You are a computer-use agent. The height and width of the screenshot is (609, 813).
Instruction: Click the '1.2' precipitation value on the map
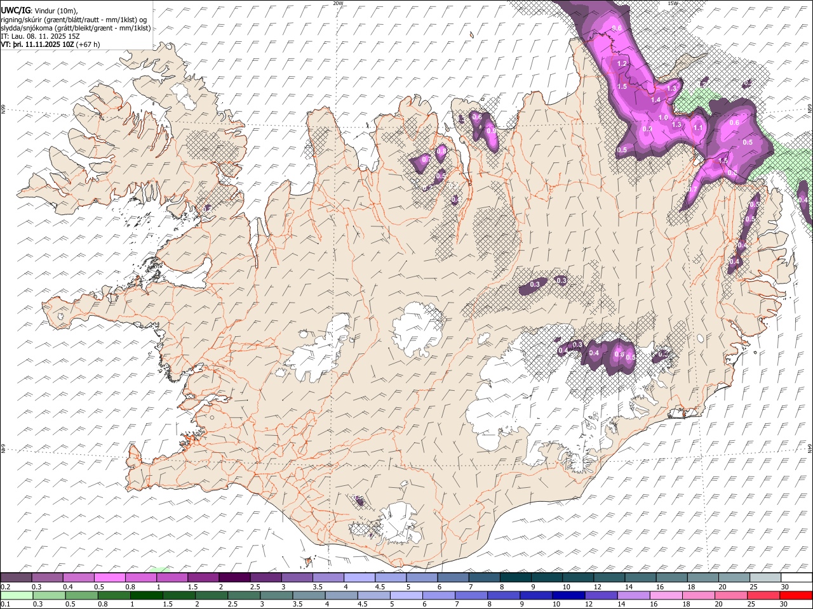click(622, 63)
